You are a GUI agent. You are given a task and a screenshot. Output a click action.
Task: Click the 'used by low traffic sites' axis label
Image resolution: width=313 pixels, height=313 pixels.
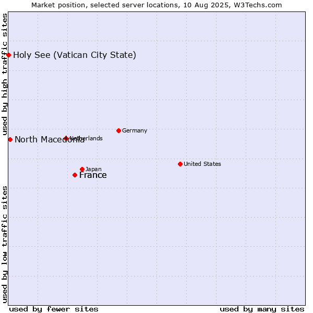5,245
